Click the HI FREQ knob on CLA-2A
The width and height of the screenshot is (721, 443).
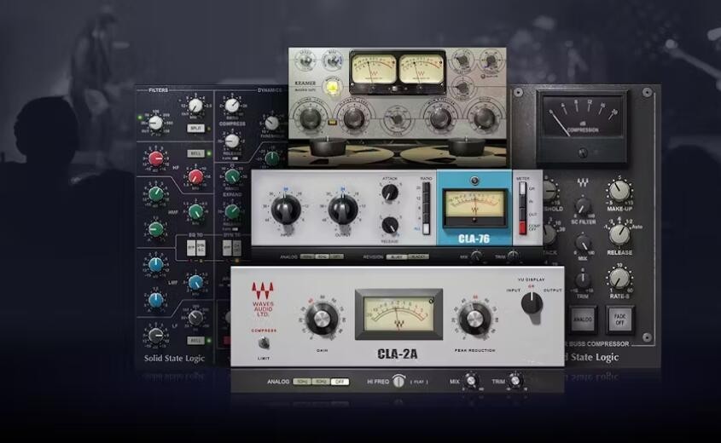coord(398,381)
